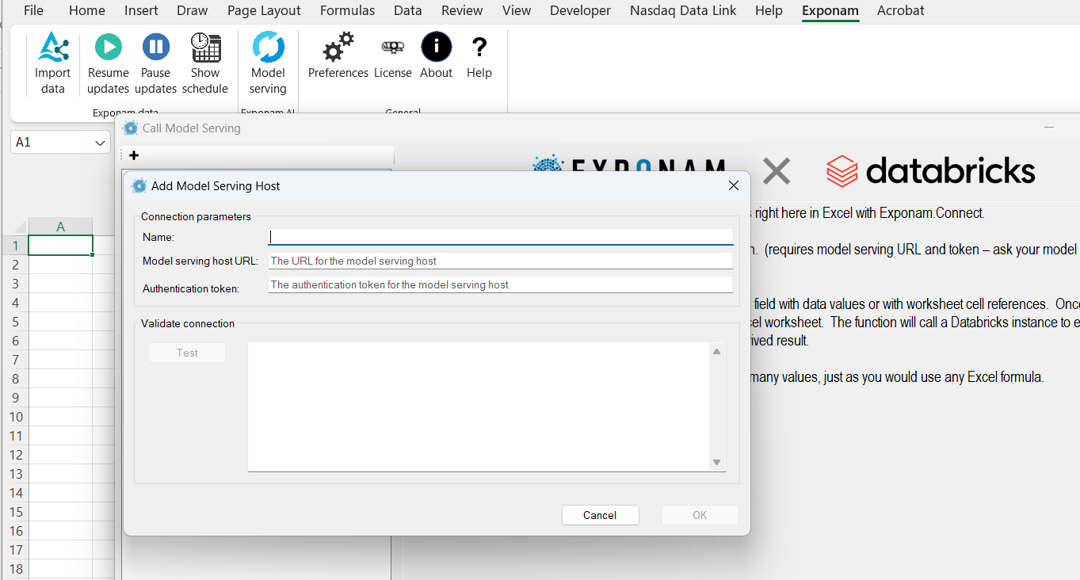Click into the Authentication token field
The height and width of the screenshot is (580, 1080).
[x=500, y=284]
